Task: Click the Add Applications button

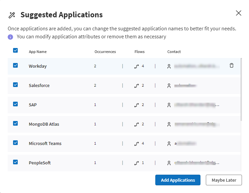Action: [x=178, y=180]
